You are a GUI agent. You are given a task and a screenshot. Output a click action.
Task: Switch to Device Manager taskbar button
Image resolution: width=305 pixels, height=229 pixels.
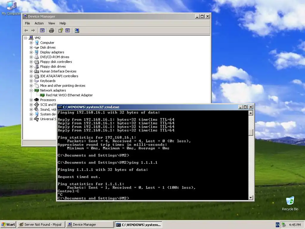click(x=89, y=225)
